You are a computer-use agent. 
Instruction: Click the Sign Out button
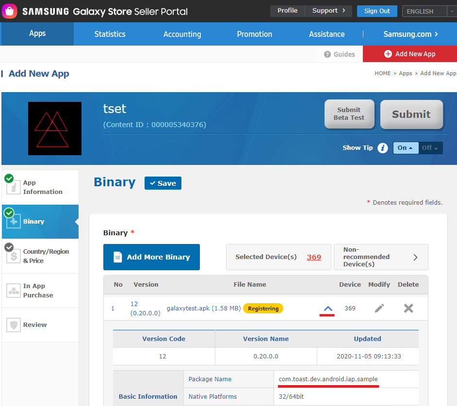click(x=377, y=11)
